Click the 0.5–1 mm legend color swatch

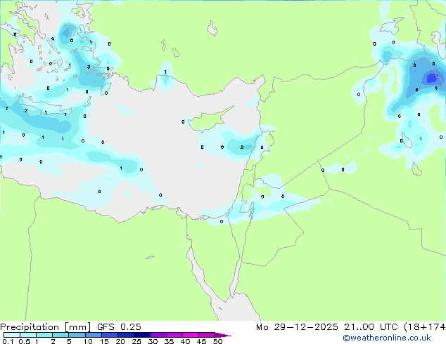coord(28,335)
